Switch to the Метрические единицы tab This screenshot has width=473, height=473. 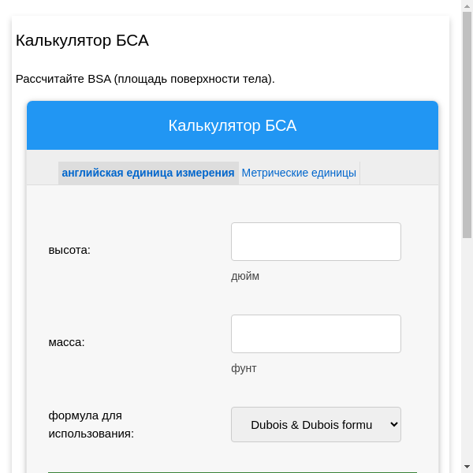(x=299, y=173)
